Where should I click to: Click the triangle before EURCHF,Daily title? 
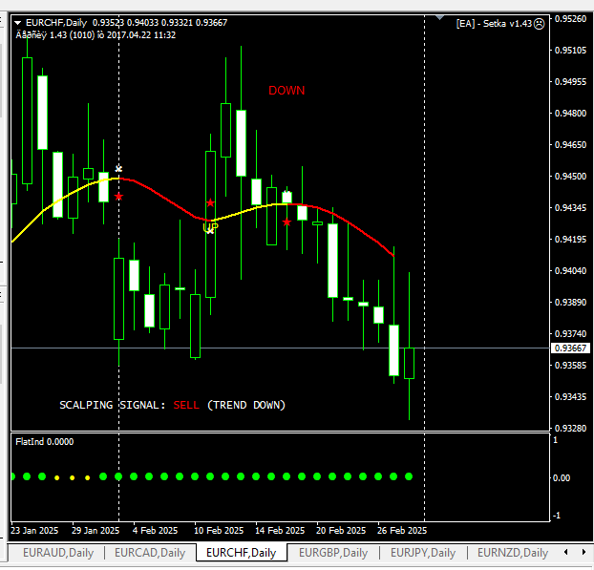point(17,23)
